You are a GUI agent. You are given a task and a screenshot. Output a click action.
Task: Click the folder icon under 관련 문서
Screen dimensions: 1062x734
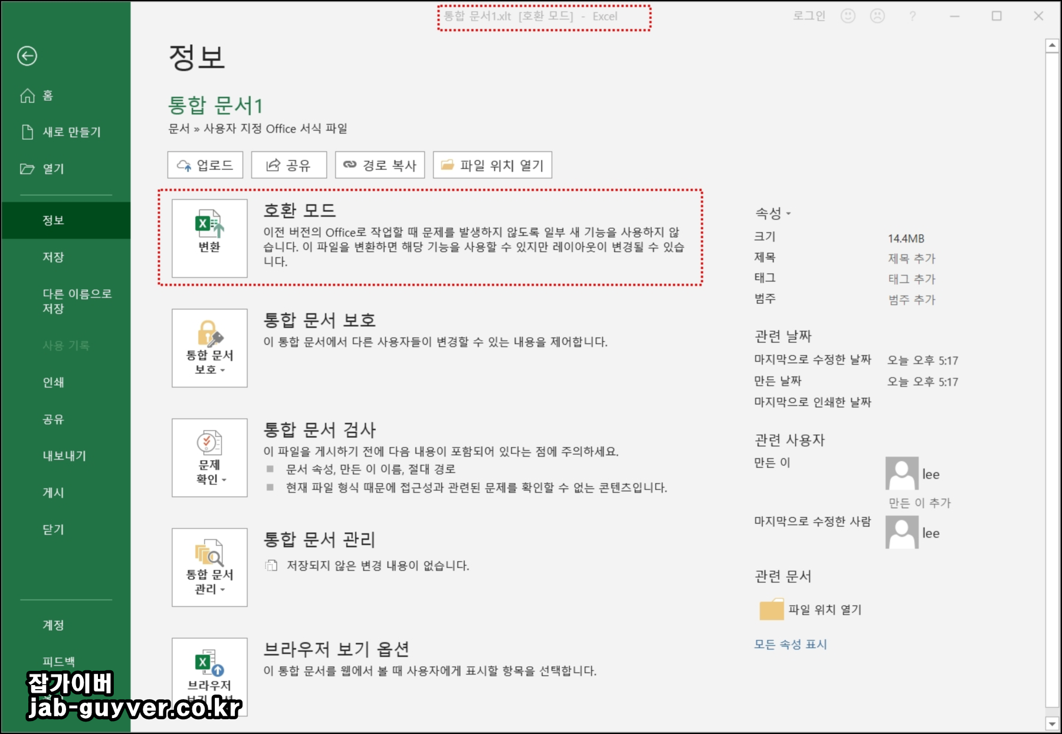772,610
